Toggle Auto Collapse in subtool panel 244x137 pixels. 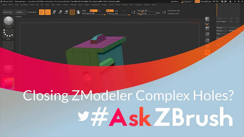point(221,22)
